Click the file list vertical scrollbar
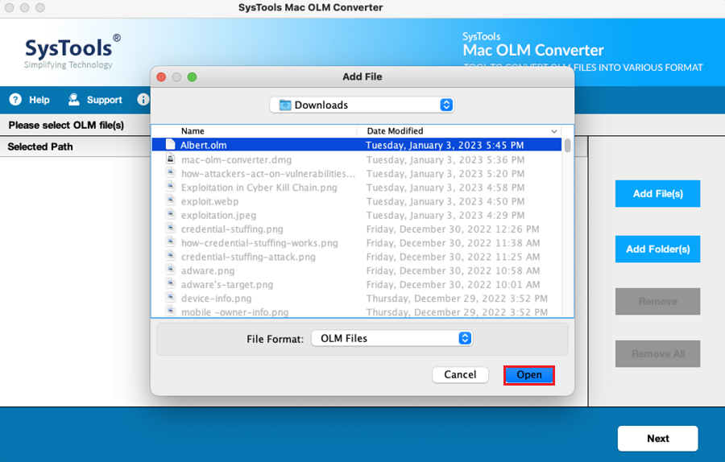This screenshot has width=725, height=462. (567, 146)
